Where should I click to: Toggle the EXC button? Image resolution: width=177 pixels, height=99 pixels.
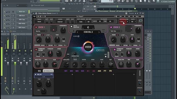68,57
